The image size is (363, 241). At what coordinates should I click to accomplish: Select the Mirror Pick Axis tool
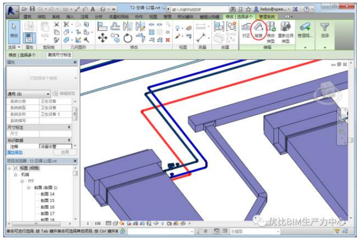[127, 26]
